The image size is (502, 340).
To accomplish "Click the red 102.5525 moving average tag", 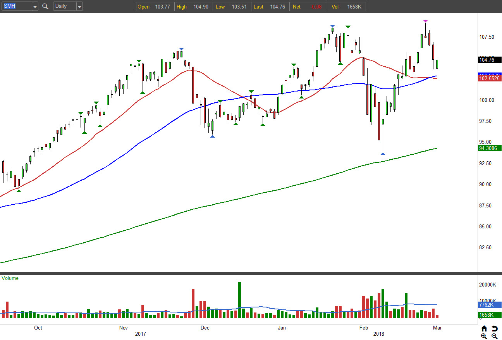I will tap(490, 78).
